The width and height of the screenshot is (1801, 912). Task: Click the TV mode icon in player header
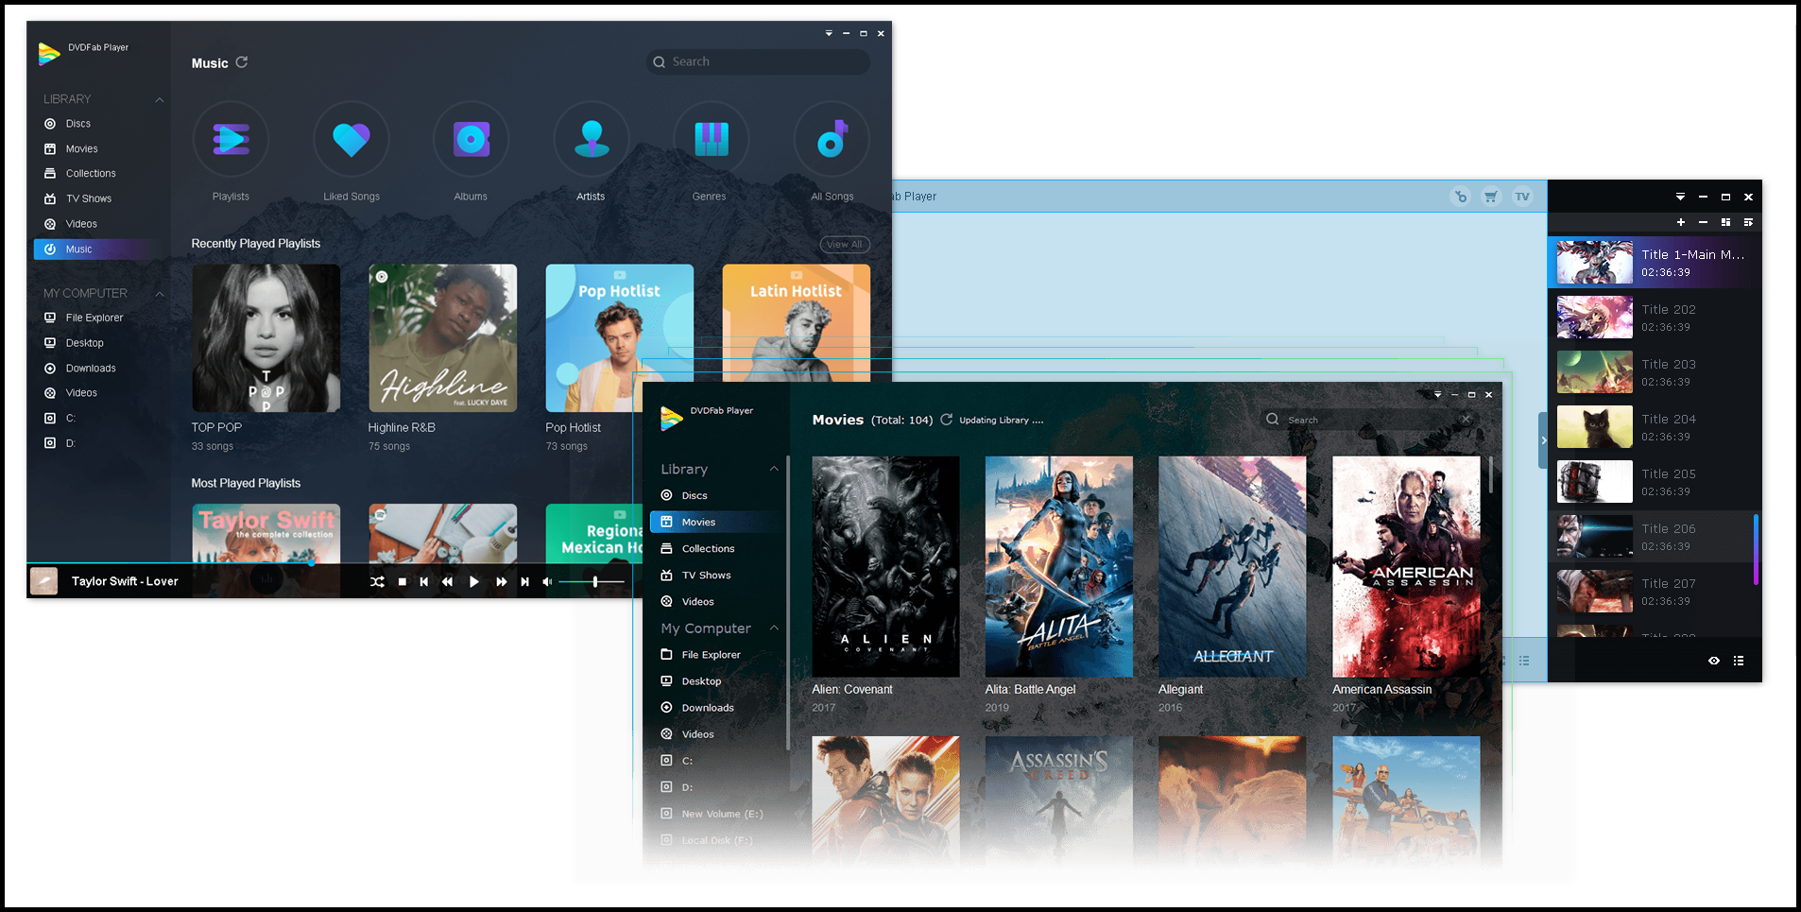coord(1522,197)
